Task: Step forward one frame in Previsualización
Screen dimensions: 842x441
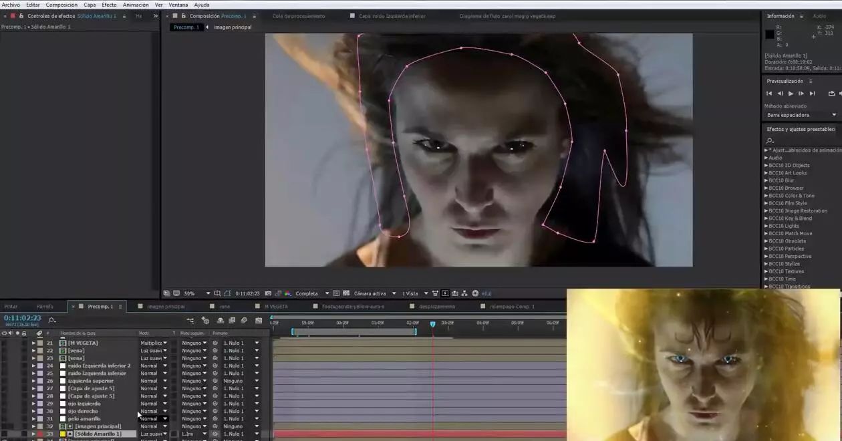Action: (801, 94)
